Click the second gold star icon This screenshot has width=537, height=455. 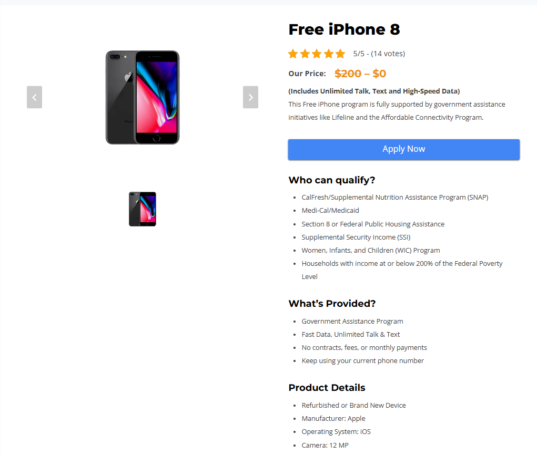click(305, 53)
